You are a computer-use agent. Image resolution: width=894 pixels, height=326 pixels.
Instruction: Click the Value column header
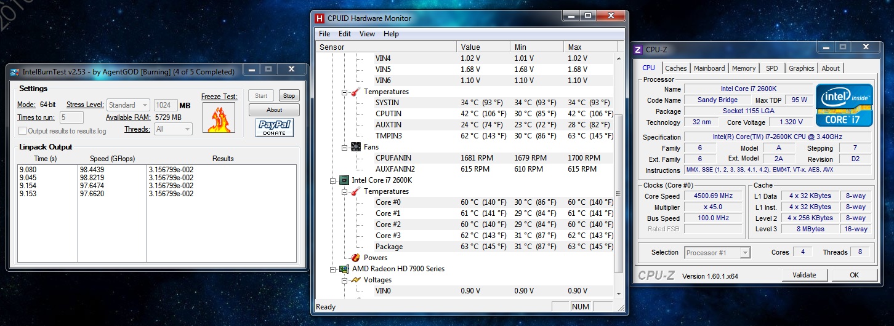tap(483, 47)
